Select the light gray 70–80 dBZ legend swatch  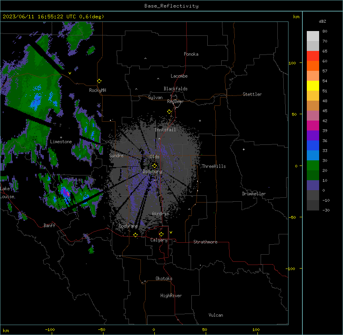(313, 36)
